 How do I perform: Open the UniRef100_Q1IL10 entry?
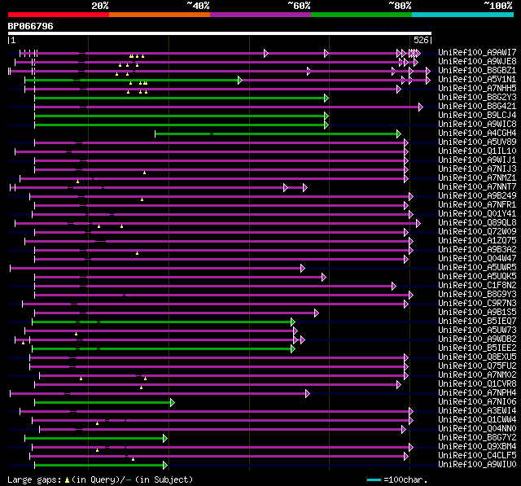pyautogui.click(x=477, y=151)
